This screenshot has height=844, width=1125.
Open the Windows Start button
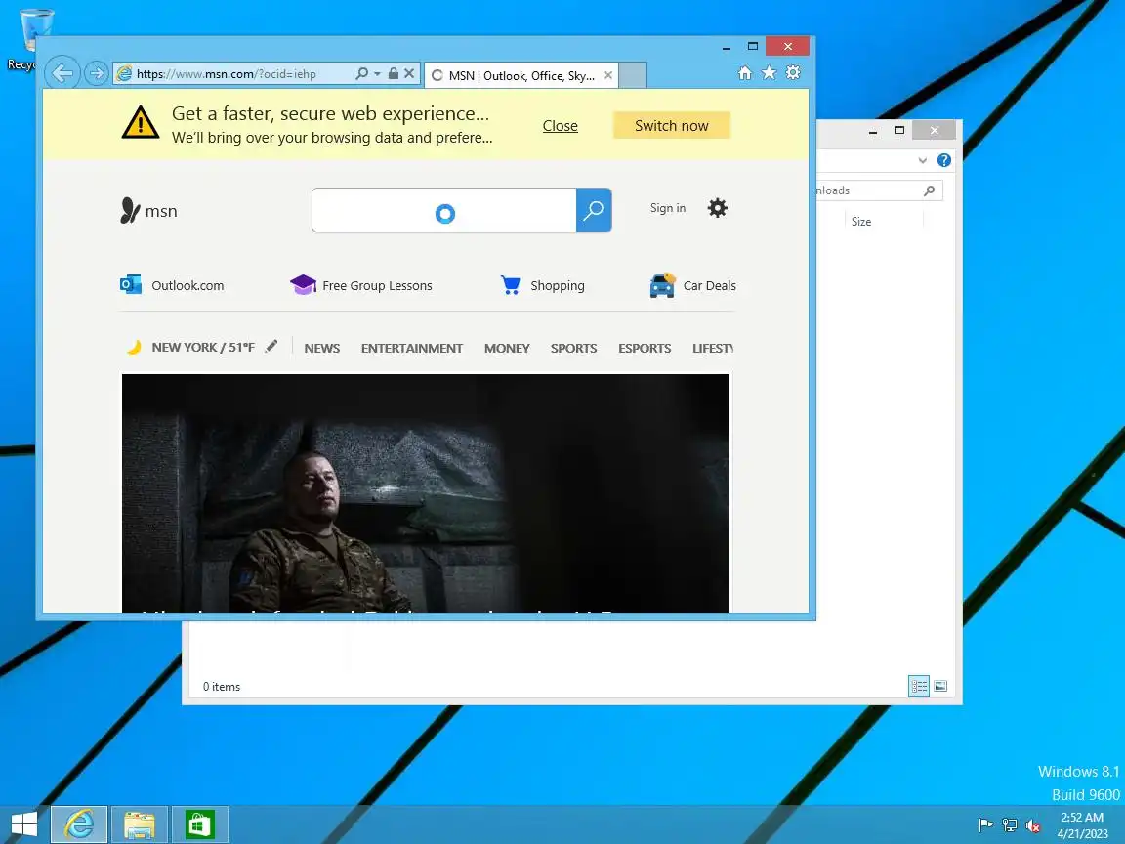point(24,824)
